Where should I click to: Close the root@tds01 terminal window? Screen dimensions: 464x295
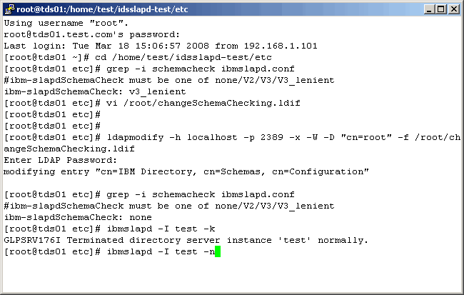[x=453, y=9]
